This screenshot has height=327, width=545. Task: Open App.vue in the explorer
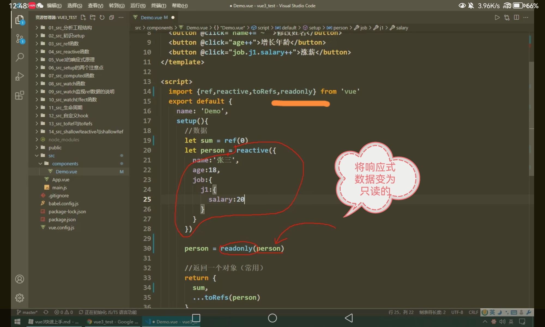pyautogui.click(x=61, y=180)
